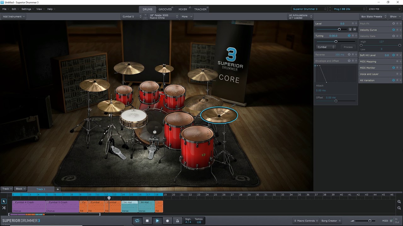Screen dimensions: 403x226
Task: Select the arrow pointer tool in track editor
Action: 4,202
